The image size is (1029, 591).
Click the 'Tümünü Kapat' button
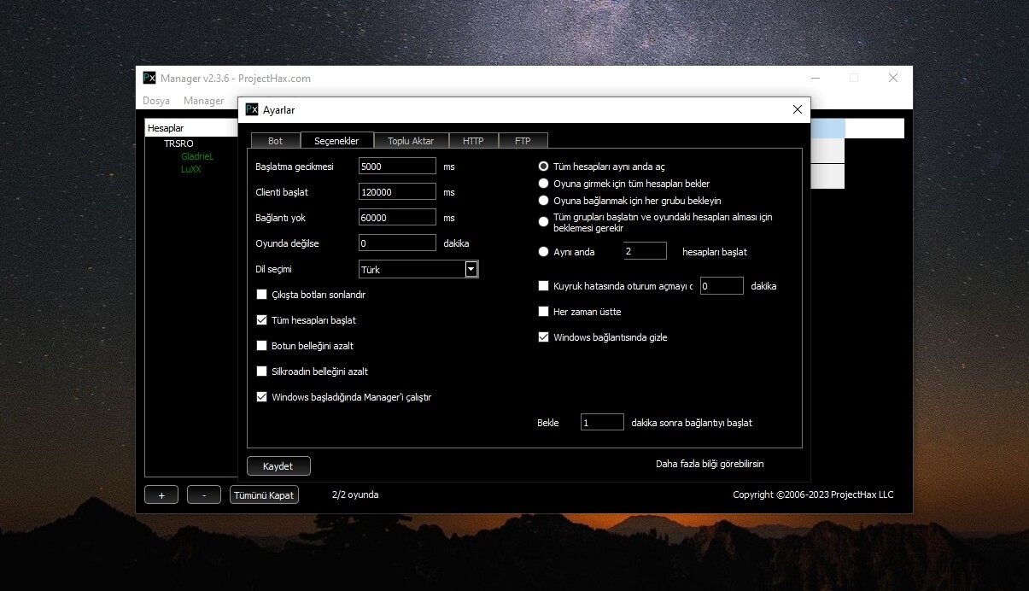click(x=264, y=495)
